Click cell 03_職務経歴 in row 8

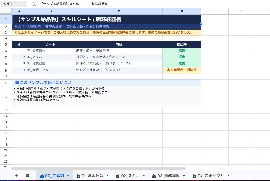tap(51, 64)
